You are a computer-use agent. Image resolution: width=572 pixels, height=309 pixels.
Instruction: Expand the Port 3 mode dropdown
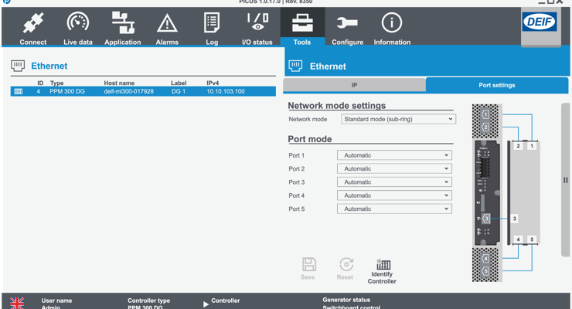(394, 182)
